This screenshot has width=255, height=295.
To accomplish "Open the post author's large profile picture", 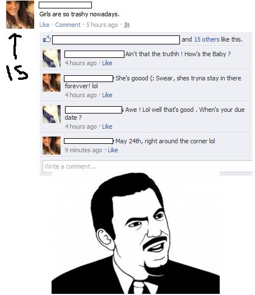I will pos(20,15).
